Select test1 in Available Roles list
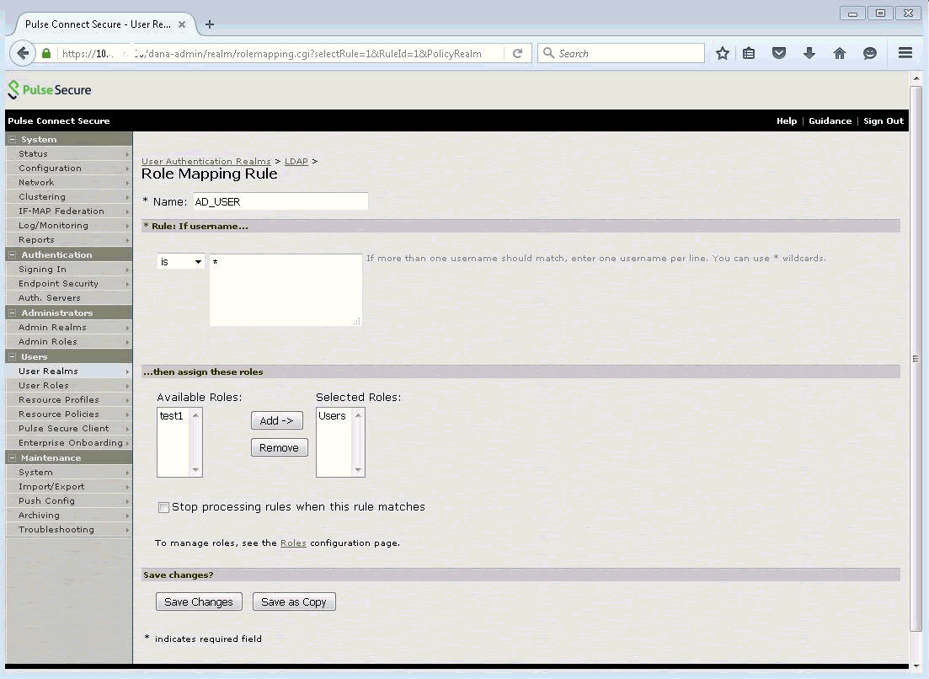This screenshot has width=929, height=679. point(172,416)
